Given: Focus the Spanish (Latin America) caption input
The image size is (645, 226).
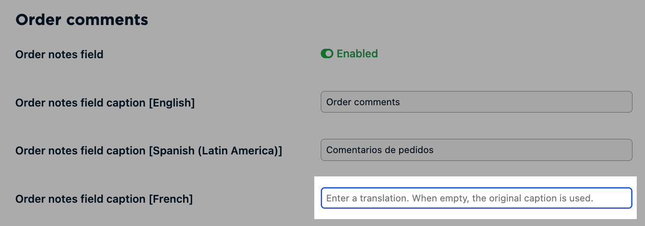Looking at the screenshot, I should [x=476, y=150].
